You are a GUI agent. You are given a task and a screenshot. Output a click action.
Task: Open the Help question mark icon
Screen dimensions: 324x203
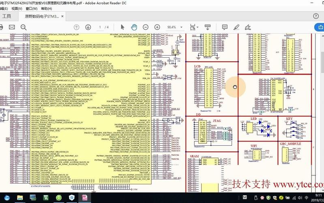coord(316,16)
